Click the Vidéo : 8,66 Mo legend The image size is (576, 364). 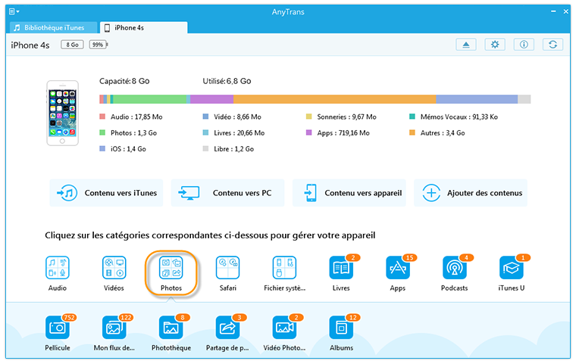[x=232, y=117]
